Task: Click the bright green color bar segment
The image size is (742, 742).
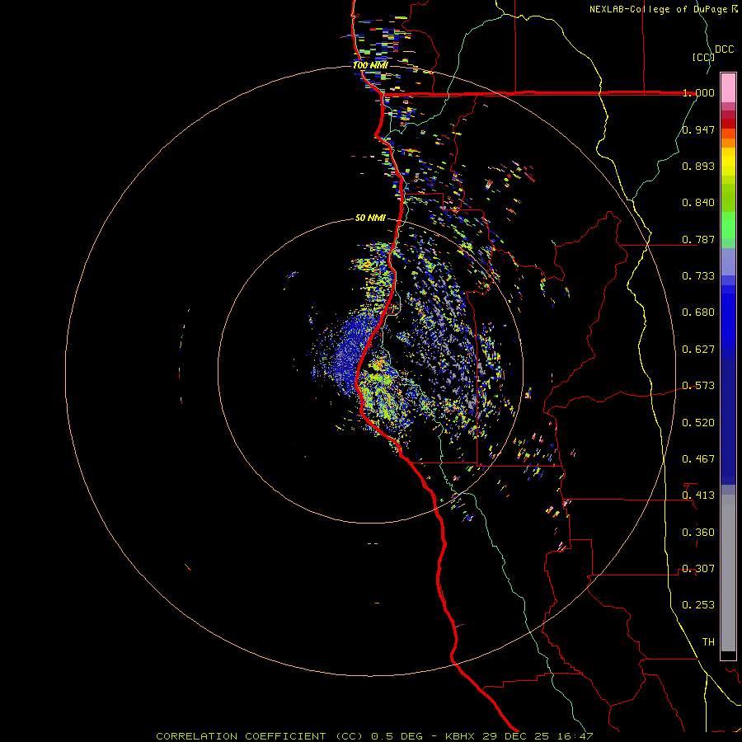Action: (728, 225)
